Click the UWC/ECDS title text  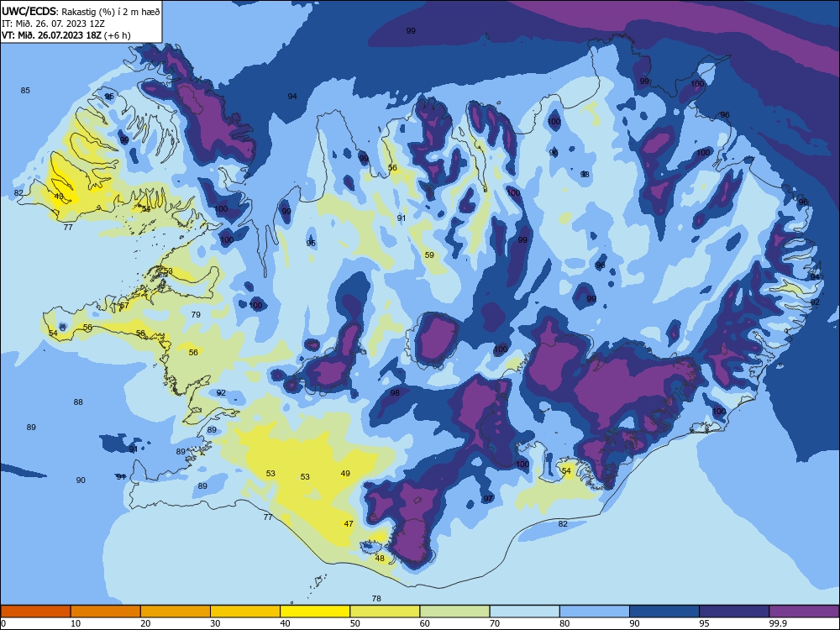[x=29, y=11]
